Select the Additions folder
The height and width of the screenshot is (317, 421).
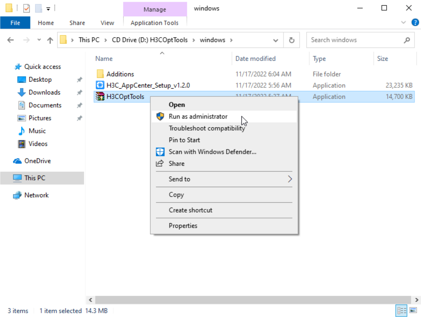pyautogui.click(x=120, y=74)
